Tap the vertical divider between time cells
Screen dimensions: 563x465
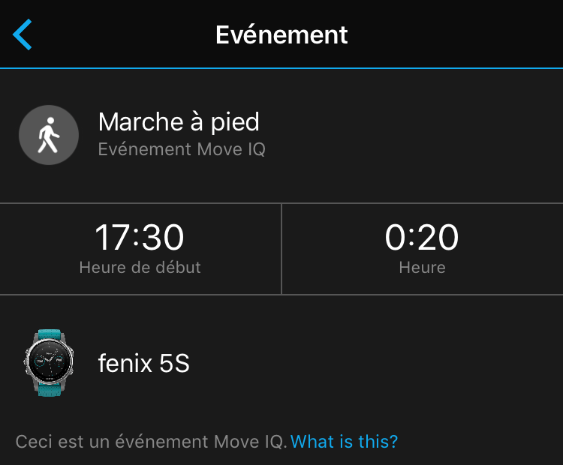click(281, 248)
